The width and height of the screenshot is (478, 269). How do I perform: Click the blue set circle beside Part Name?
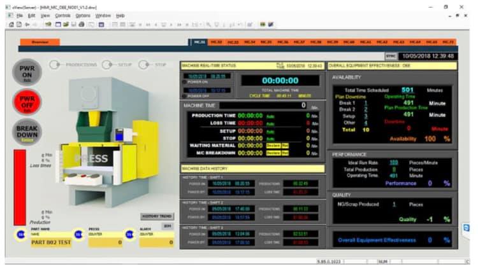coord(21,234)
